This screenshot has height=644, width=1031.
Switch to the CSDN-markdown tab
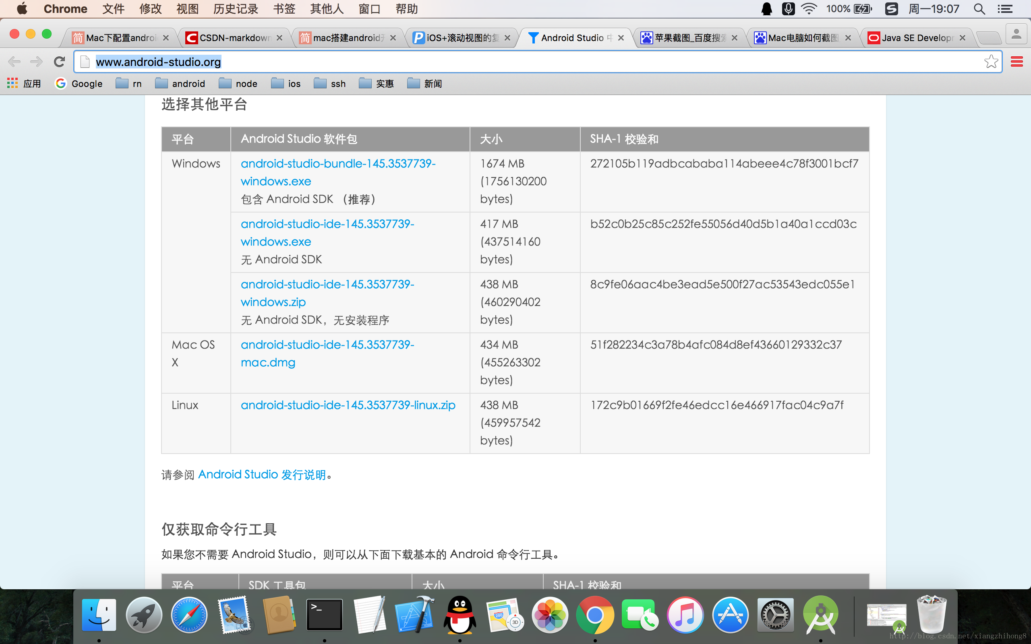[234, 38]
